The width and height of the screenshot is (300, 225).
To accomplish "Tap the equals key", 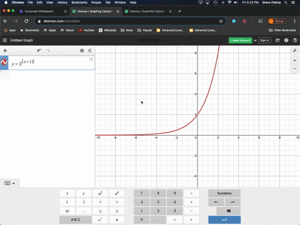I will pyautogui.click(x=174, y=219).
